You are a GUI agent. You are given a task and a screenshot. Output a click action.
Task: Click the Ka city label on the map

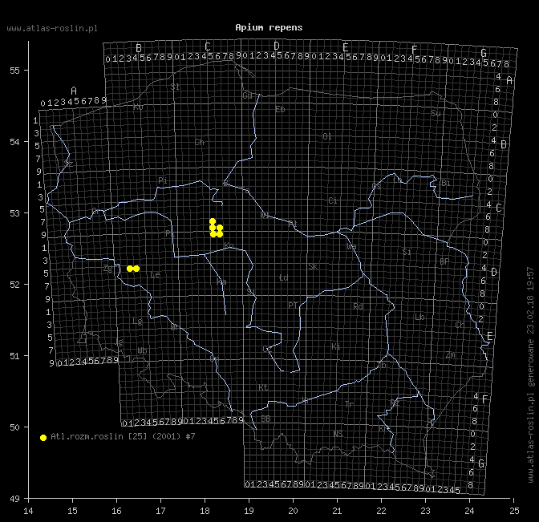coord(221,282)
